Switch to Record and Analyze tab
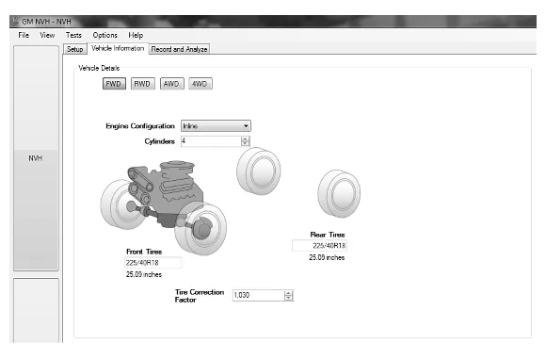546x359 pixels. [179, 49]
